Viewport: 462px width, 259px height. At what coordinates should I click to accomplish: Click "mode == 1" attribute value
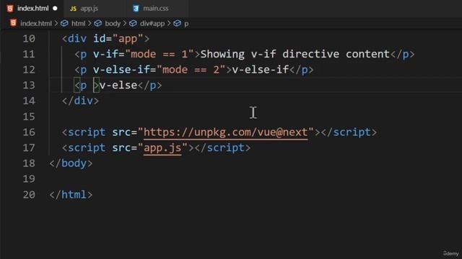160,55
